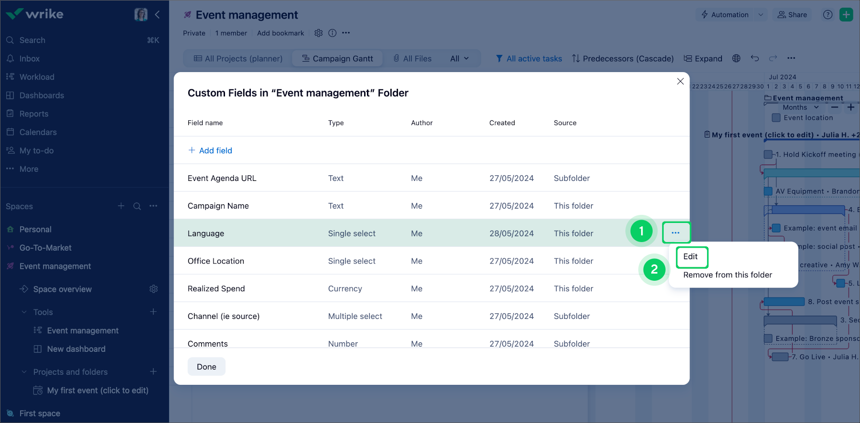
Task: Open Space overview
Action: [62, 289]
